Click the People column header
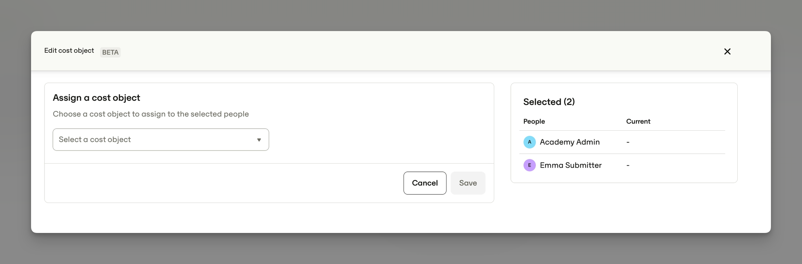The image size is (802, 264). [x=534, y=121]
